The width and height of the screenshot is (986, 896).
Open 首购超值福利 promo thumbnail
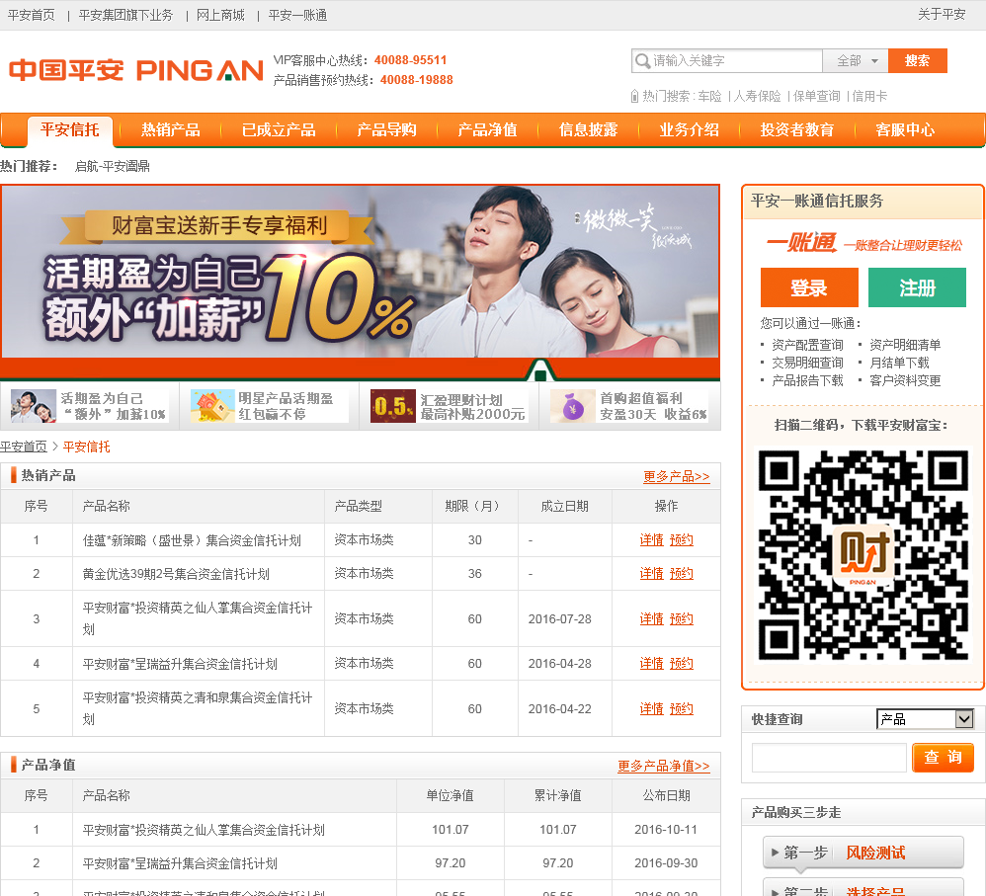pos(628,406)
